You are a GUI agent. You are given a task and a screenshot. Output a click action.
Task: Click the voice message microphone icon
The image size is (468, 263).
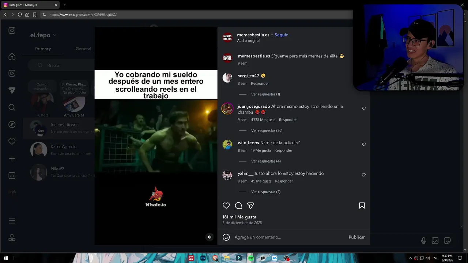click(423, 240)
